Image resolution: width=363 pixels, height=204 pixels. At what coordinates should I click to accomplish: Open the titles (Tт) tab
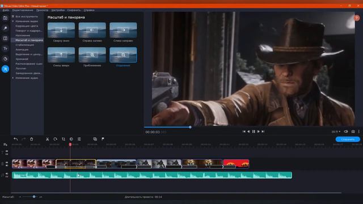(x=5, y=49)
